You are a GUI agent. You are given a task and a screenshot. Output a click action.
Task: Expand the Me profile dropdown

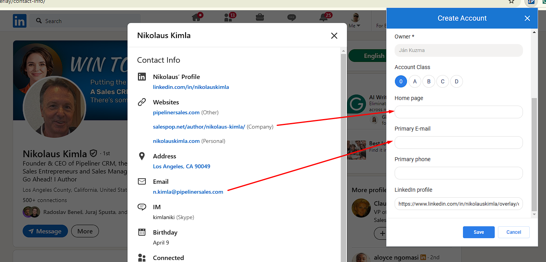354,25
